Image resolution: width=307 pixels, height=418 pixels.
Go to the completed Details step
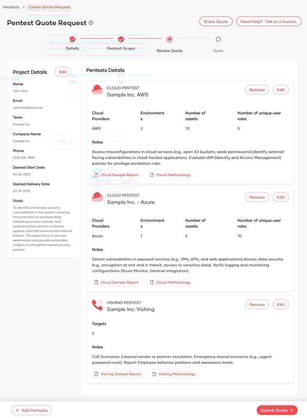[x=72, y=39]
